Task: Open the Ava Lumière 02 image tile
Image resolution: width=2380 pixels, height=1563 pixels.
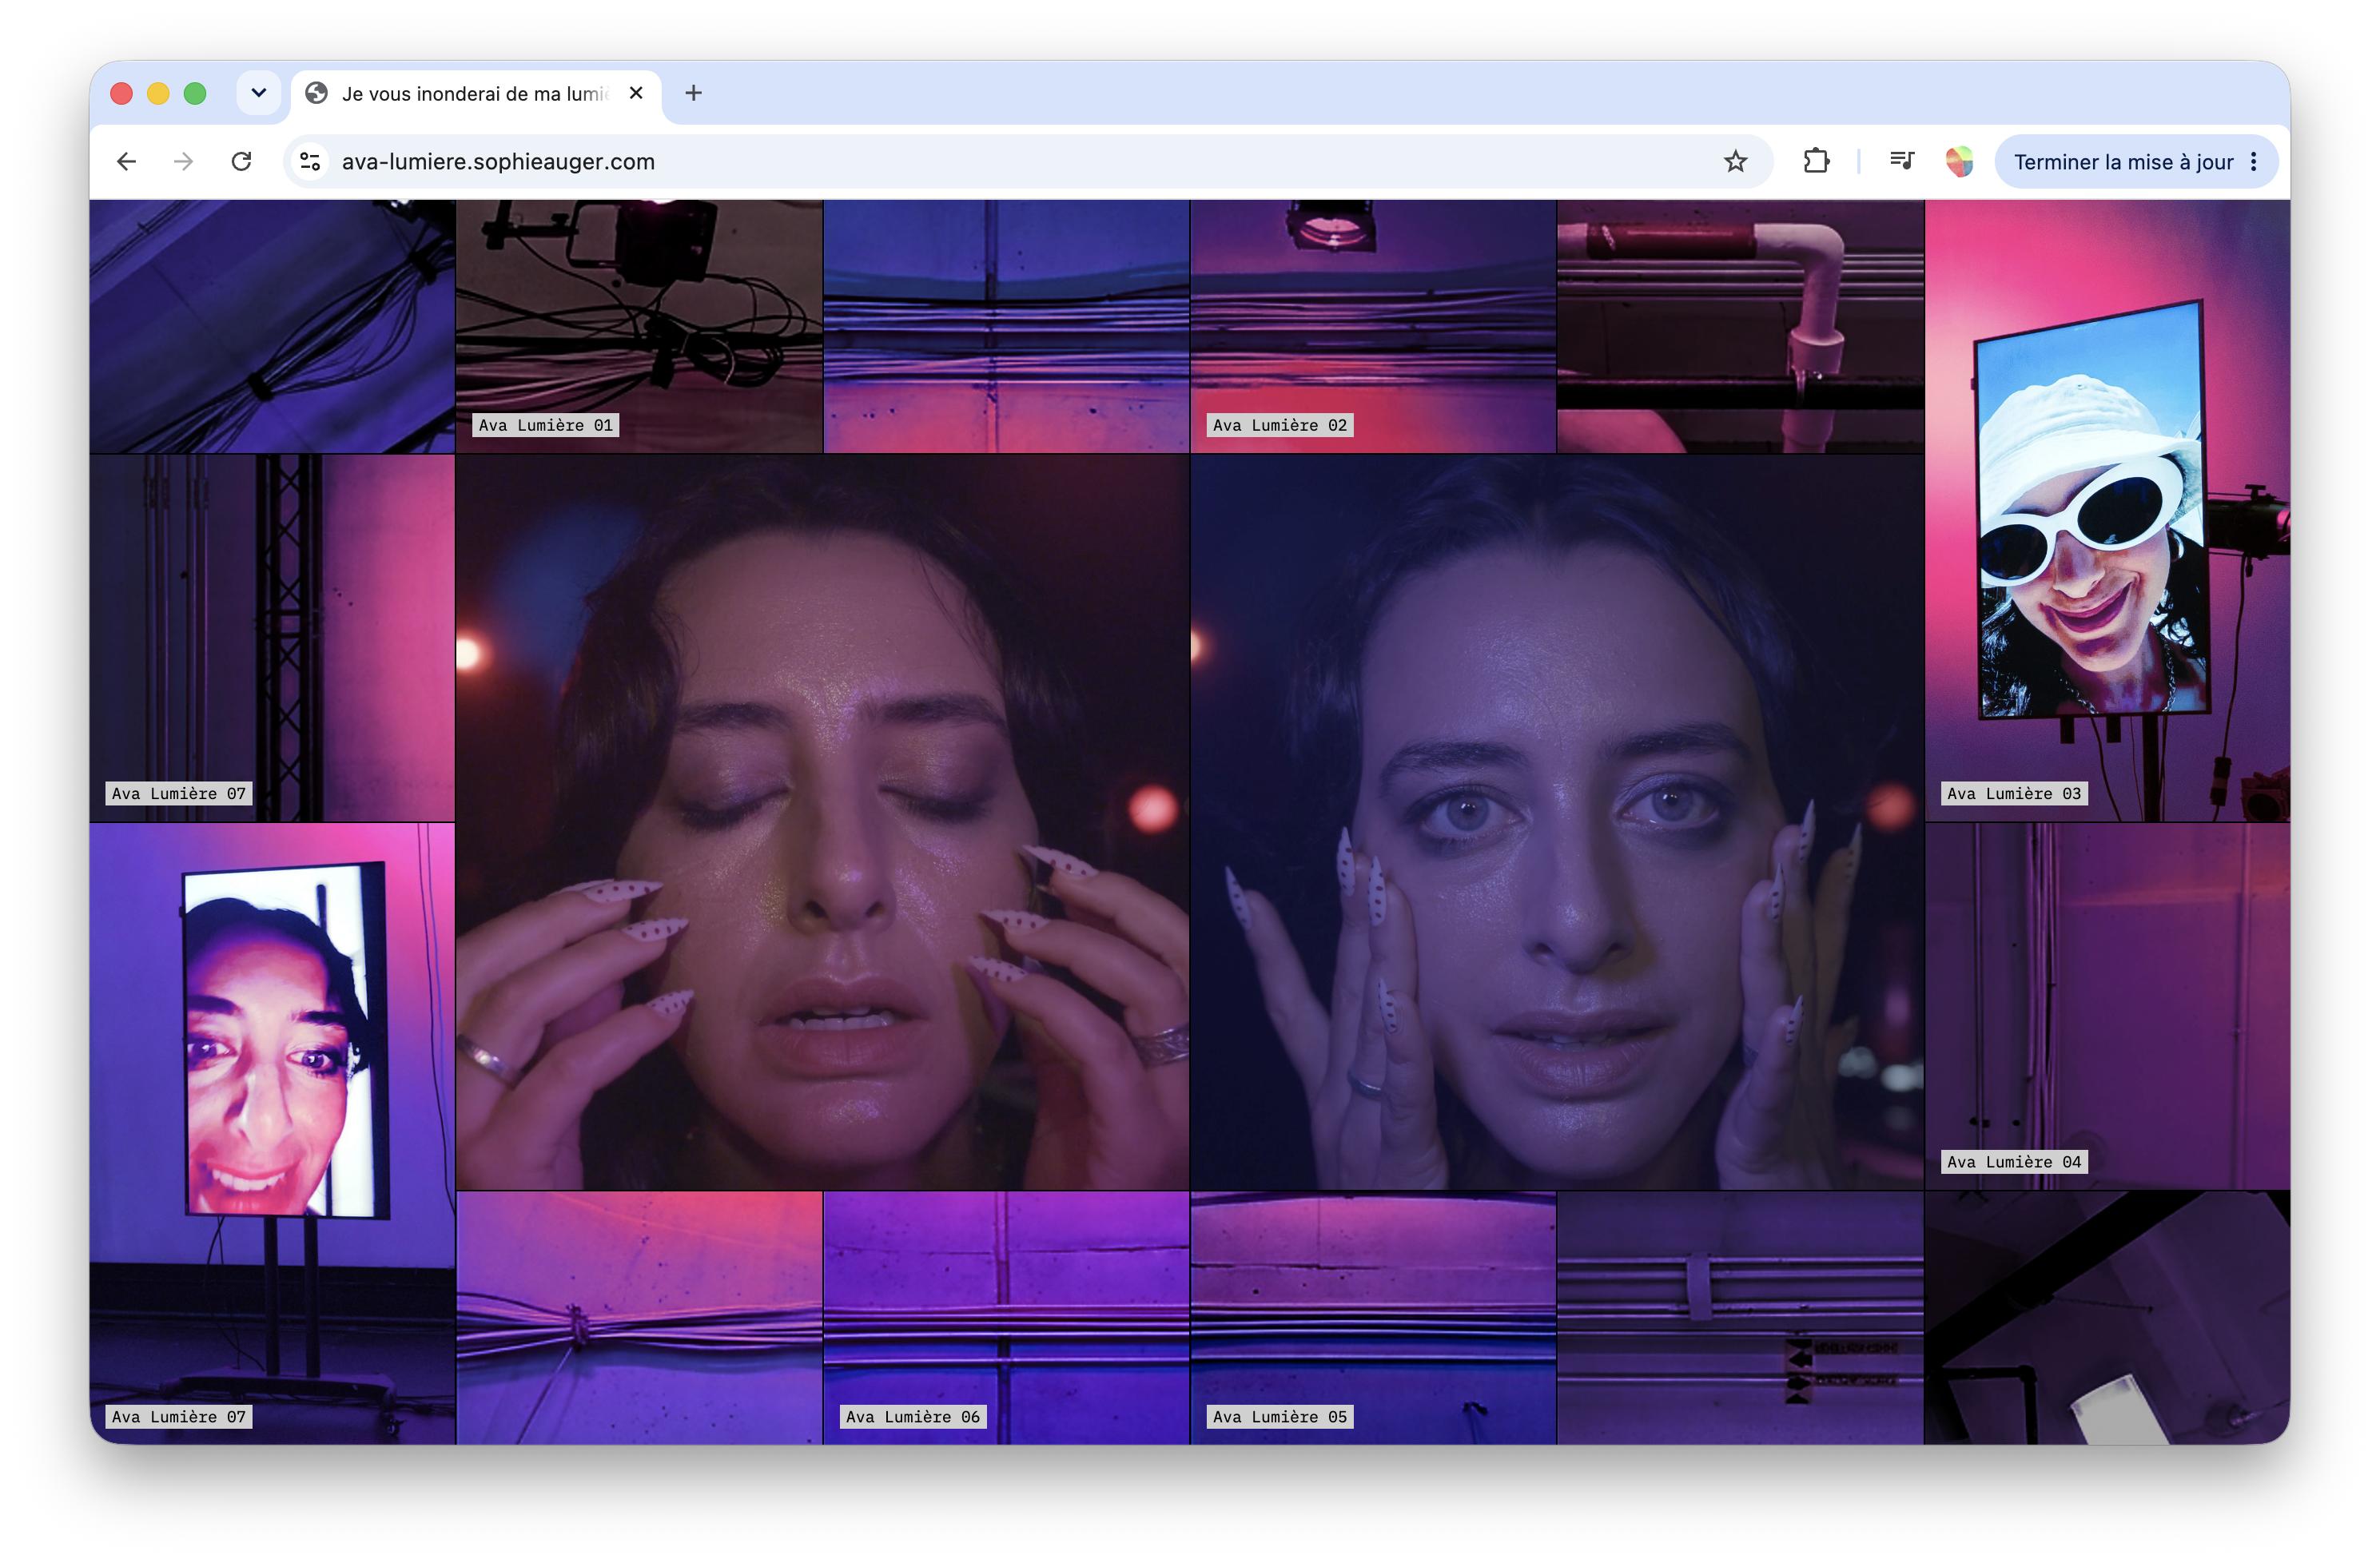Action: pos(1373,326)
